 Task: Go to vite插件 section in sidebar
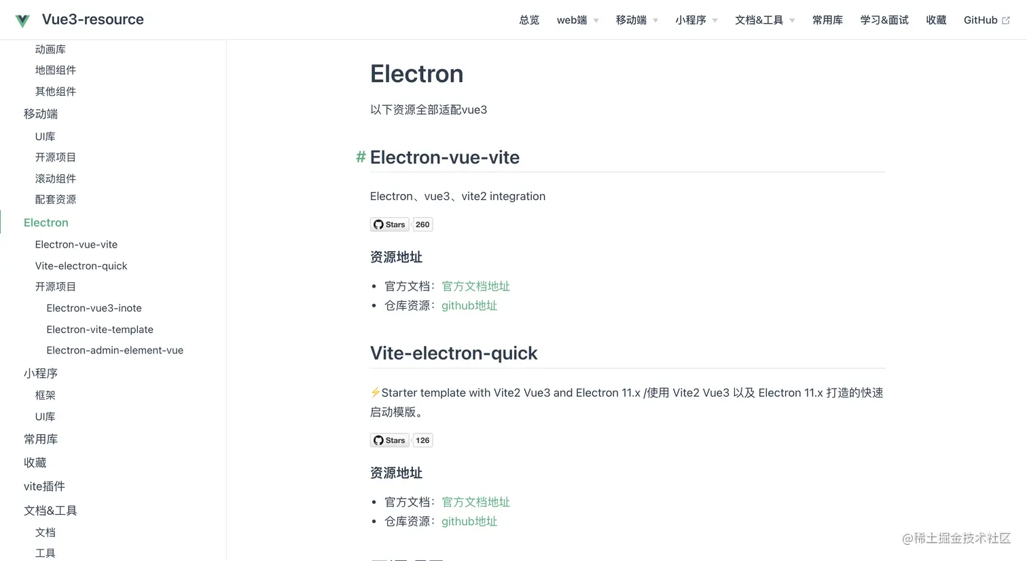coord(44,486)
